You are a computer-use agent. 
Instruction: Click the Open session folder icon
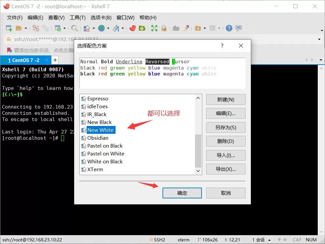pos(19,28)
